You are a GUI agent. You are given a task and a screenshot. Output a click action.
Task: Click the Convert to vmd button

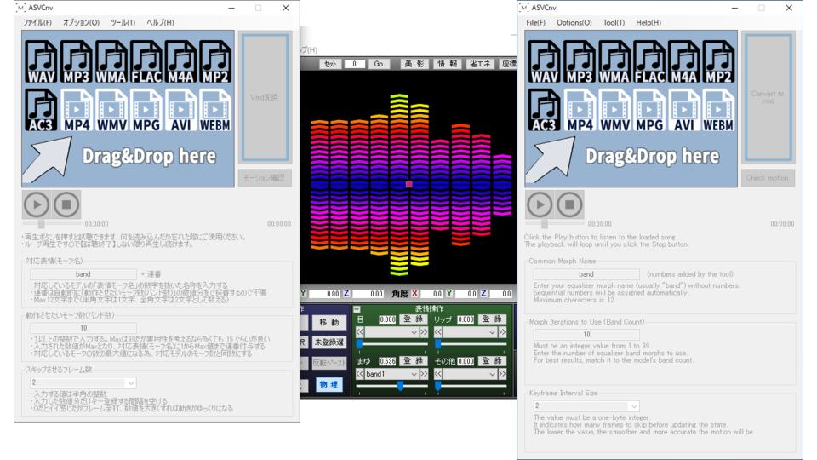coord(768,97)
